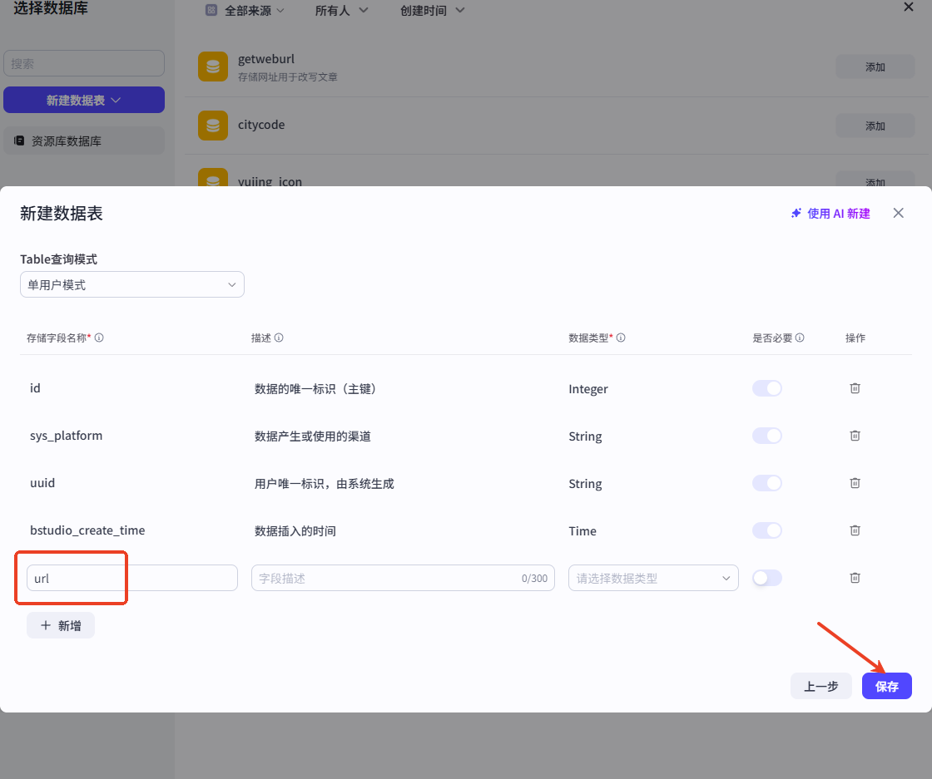Click the sys_platform field name
This screenshot has width=932, height=779.
coord(66,436)
